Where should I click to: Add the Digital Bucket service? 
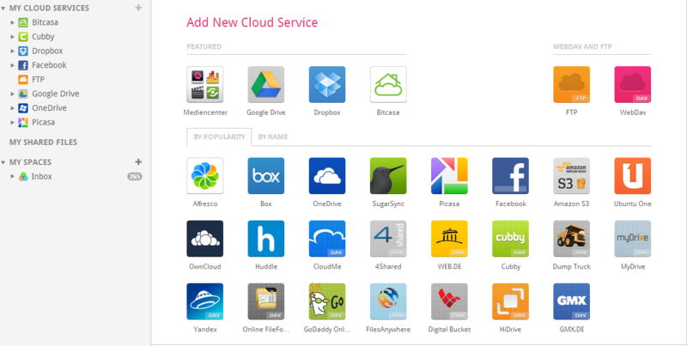(x=449, y=301)
